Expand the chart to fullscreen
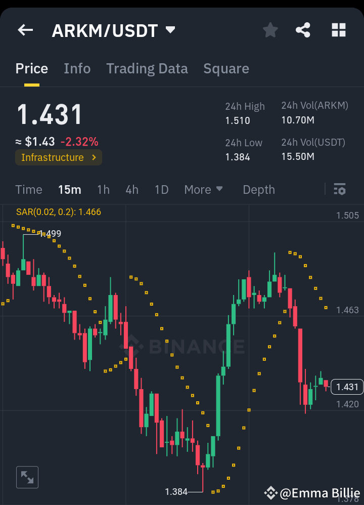This screenshot has height=505, width=364. tap(27, 477)
